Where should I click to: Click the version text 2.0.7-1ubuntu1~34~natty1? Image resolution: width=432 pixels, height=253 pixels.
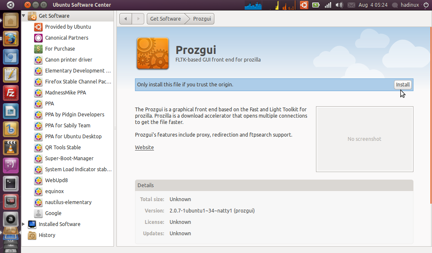(x=212, y=210)
